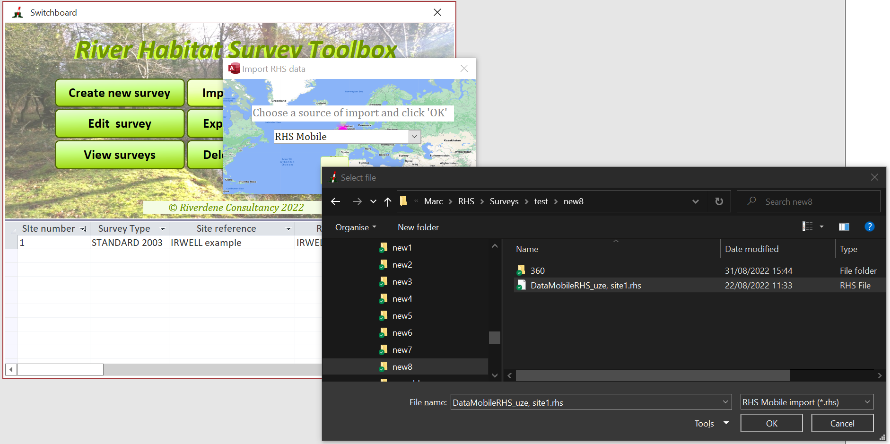Click Create new survey button
Screen dimensions: 890x444
pyautogui.click(x=120, y=93)
